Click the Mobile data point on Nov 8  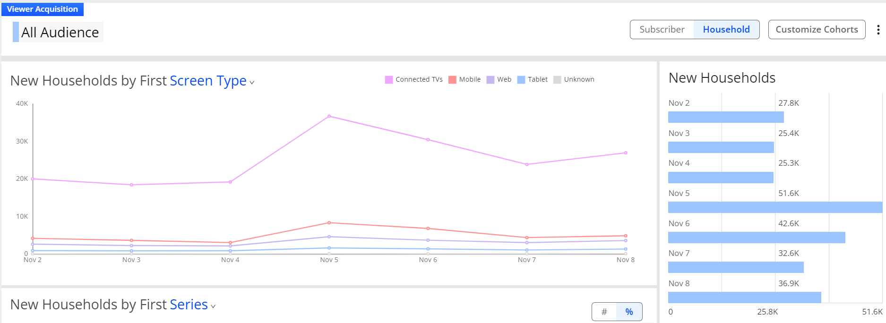point(626,236)
